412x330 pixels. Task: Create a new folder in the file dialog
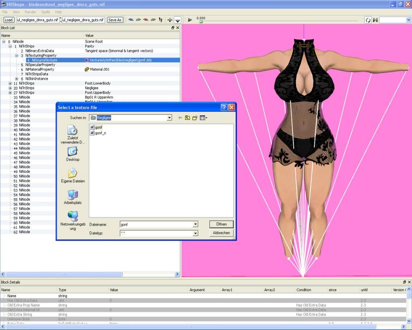(x=195, y=118)
